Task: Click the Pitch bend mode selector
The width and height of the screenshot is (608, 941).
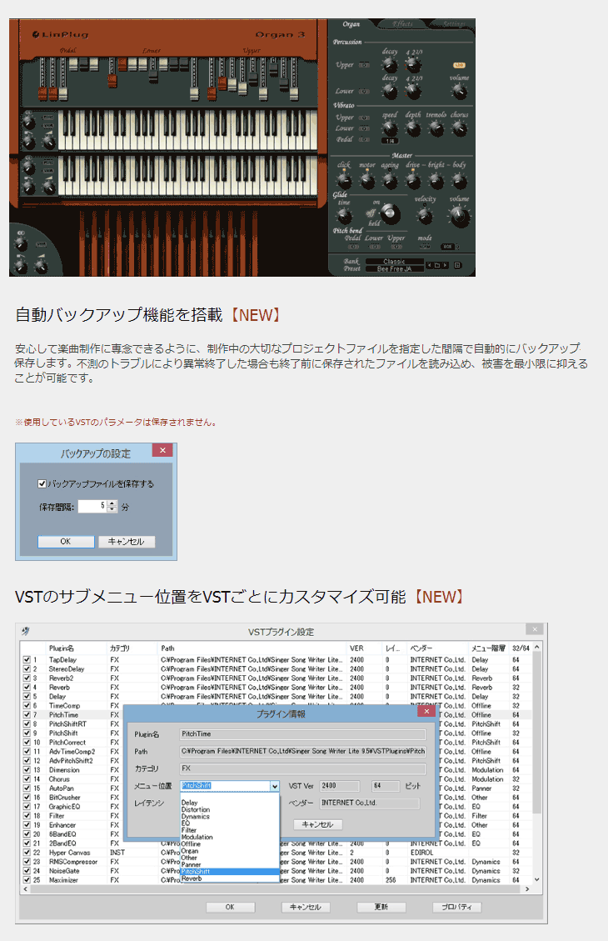Action: click(x=425, y=247)
